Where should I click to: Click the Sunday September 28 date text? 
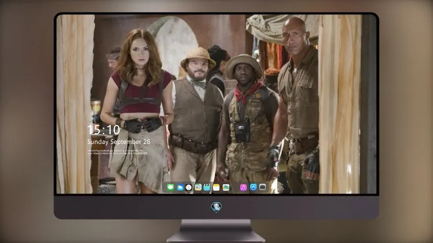(119, 142)
